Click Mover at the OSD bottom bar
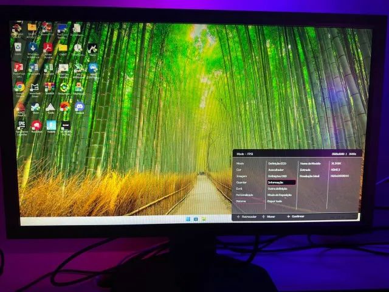Viewport: 389px width, 292px height. (x=269, y=217)
